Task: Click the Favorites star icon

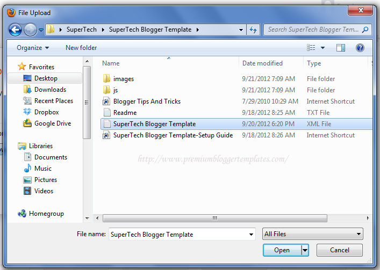Action: tap(22, 66)
